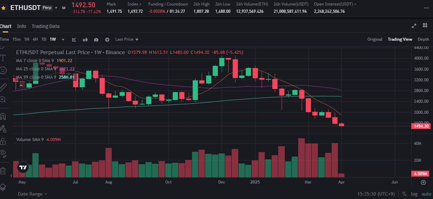Select the Original chart mode
The width and height of the screenshot is (433, 199).
[x=375, y=39]
